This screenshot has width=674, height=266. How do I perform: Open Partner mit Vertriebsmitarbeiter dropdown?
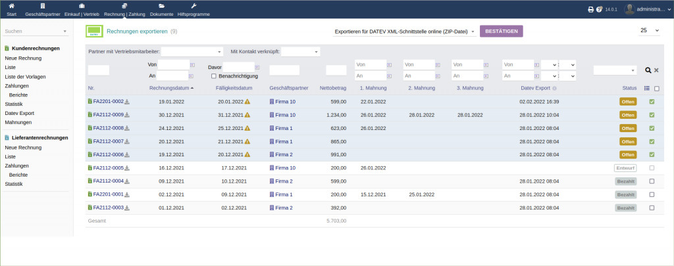(x=192, y=51)
